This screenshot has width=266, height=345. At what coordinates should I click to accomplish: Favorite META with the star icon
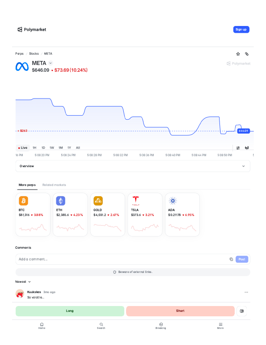238,54
